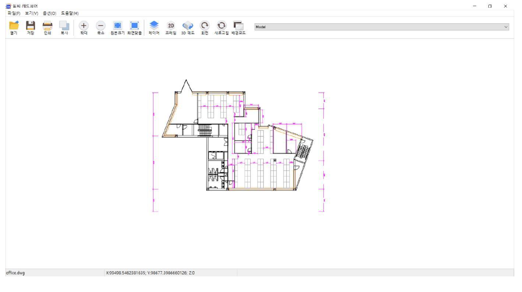Image resolution: width=522 pixels, height=292 pixels.
Task: Open the 보기(V) menu
Action: click(x=32, y=13)
